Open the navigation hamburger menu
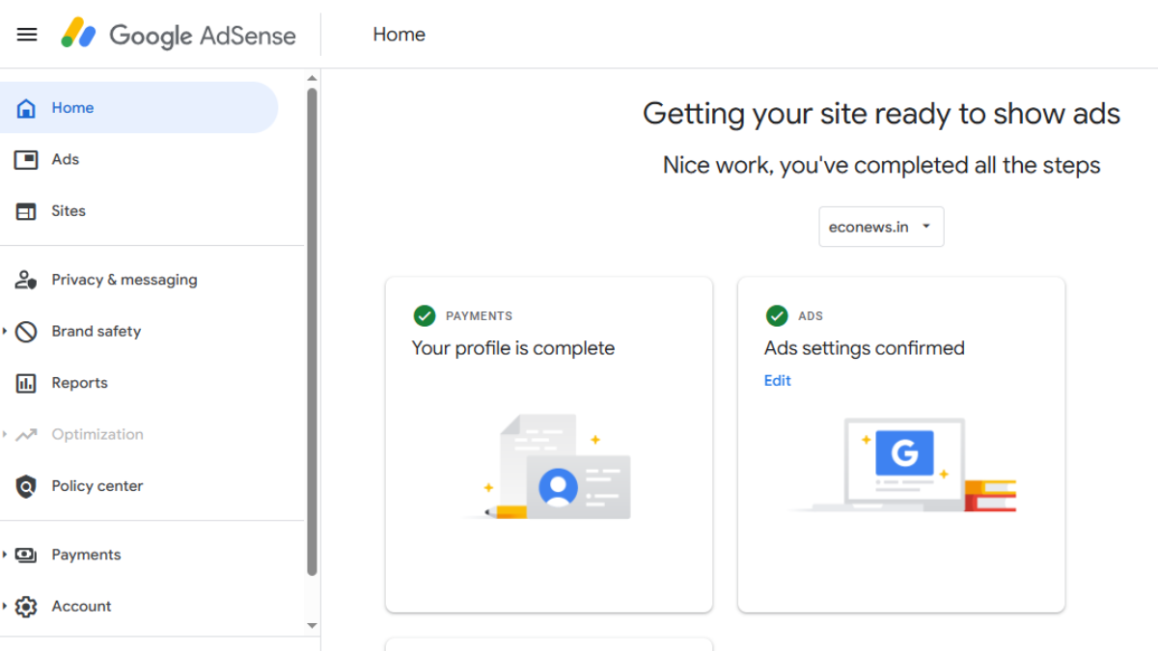This screenshot has width=1158, height=651. tap(26, 34)
